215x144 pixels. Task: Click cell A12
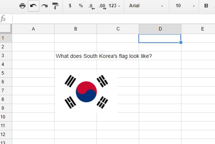(33, 134)
